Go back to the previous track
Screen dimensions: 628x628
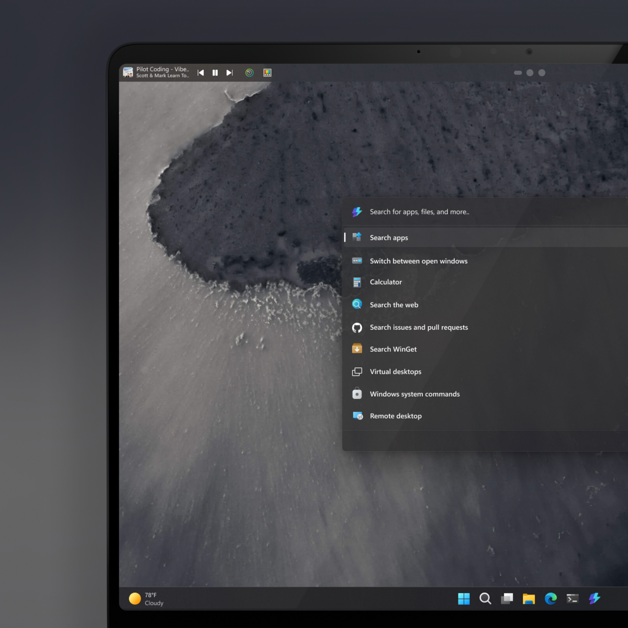pos(200,73)
